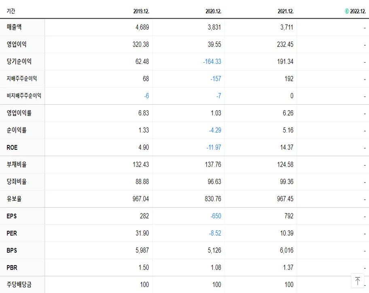Select PBR value 1.08
This screenshot has width=369, height=293.
[216, 268]
